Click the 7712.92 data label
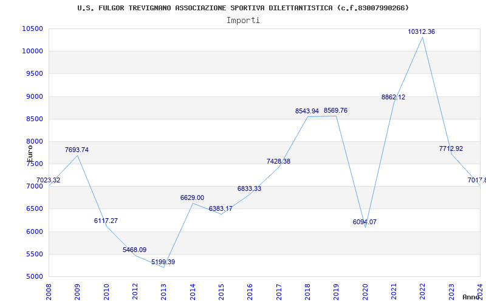Viewport: 486px width, 303px height. pyautogui.click(x=451, y=148)
